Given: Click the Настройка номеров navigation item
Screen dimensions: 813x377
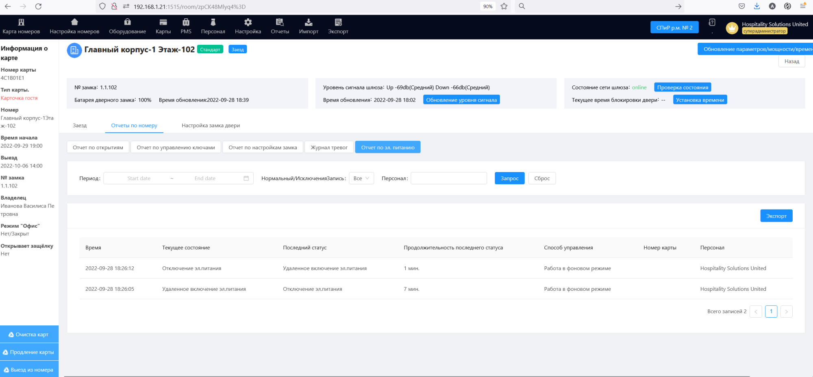Looking at the screenshot, I should 74,26.
